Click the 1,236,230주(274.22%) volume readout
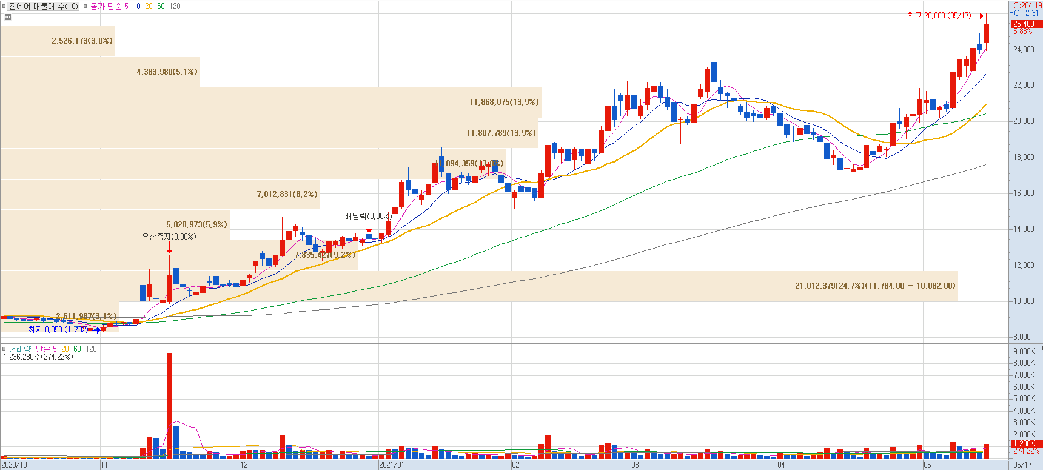Viewport: 1043px width, 470px height. (38, 357)
